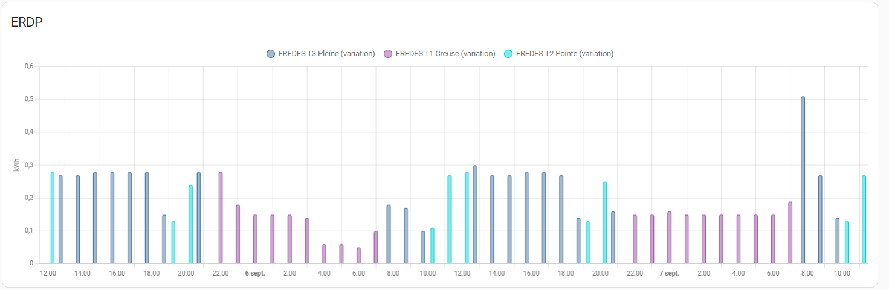Click the 0,1 y-axis value label
Viewport: 889px width, 290px height.
pos(28,231)
